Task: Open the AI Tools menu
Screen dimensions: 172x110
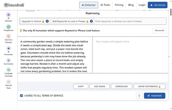Action: (105, 5)
